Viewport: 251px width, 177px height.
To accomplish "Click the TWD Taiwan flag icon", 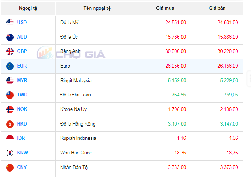I will pos(10,95).
